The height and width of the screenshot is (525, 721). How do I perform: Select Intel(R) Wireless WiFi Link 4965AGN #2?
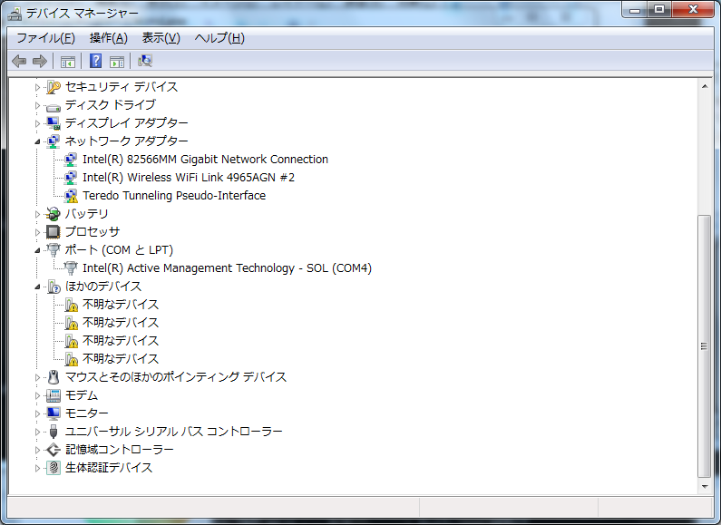(x=189, y=178)
